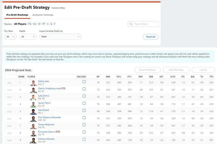217x144 pixels.
Task: Open Jayson Tatum player link
Action: point(44,103)
